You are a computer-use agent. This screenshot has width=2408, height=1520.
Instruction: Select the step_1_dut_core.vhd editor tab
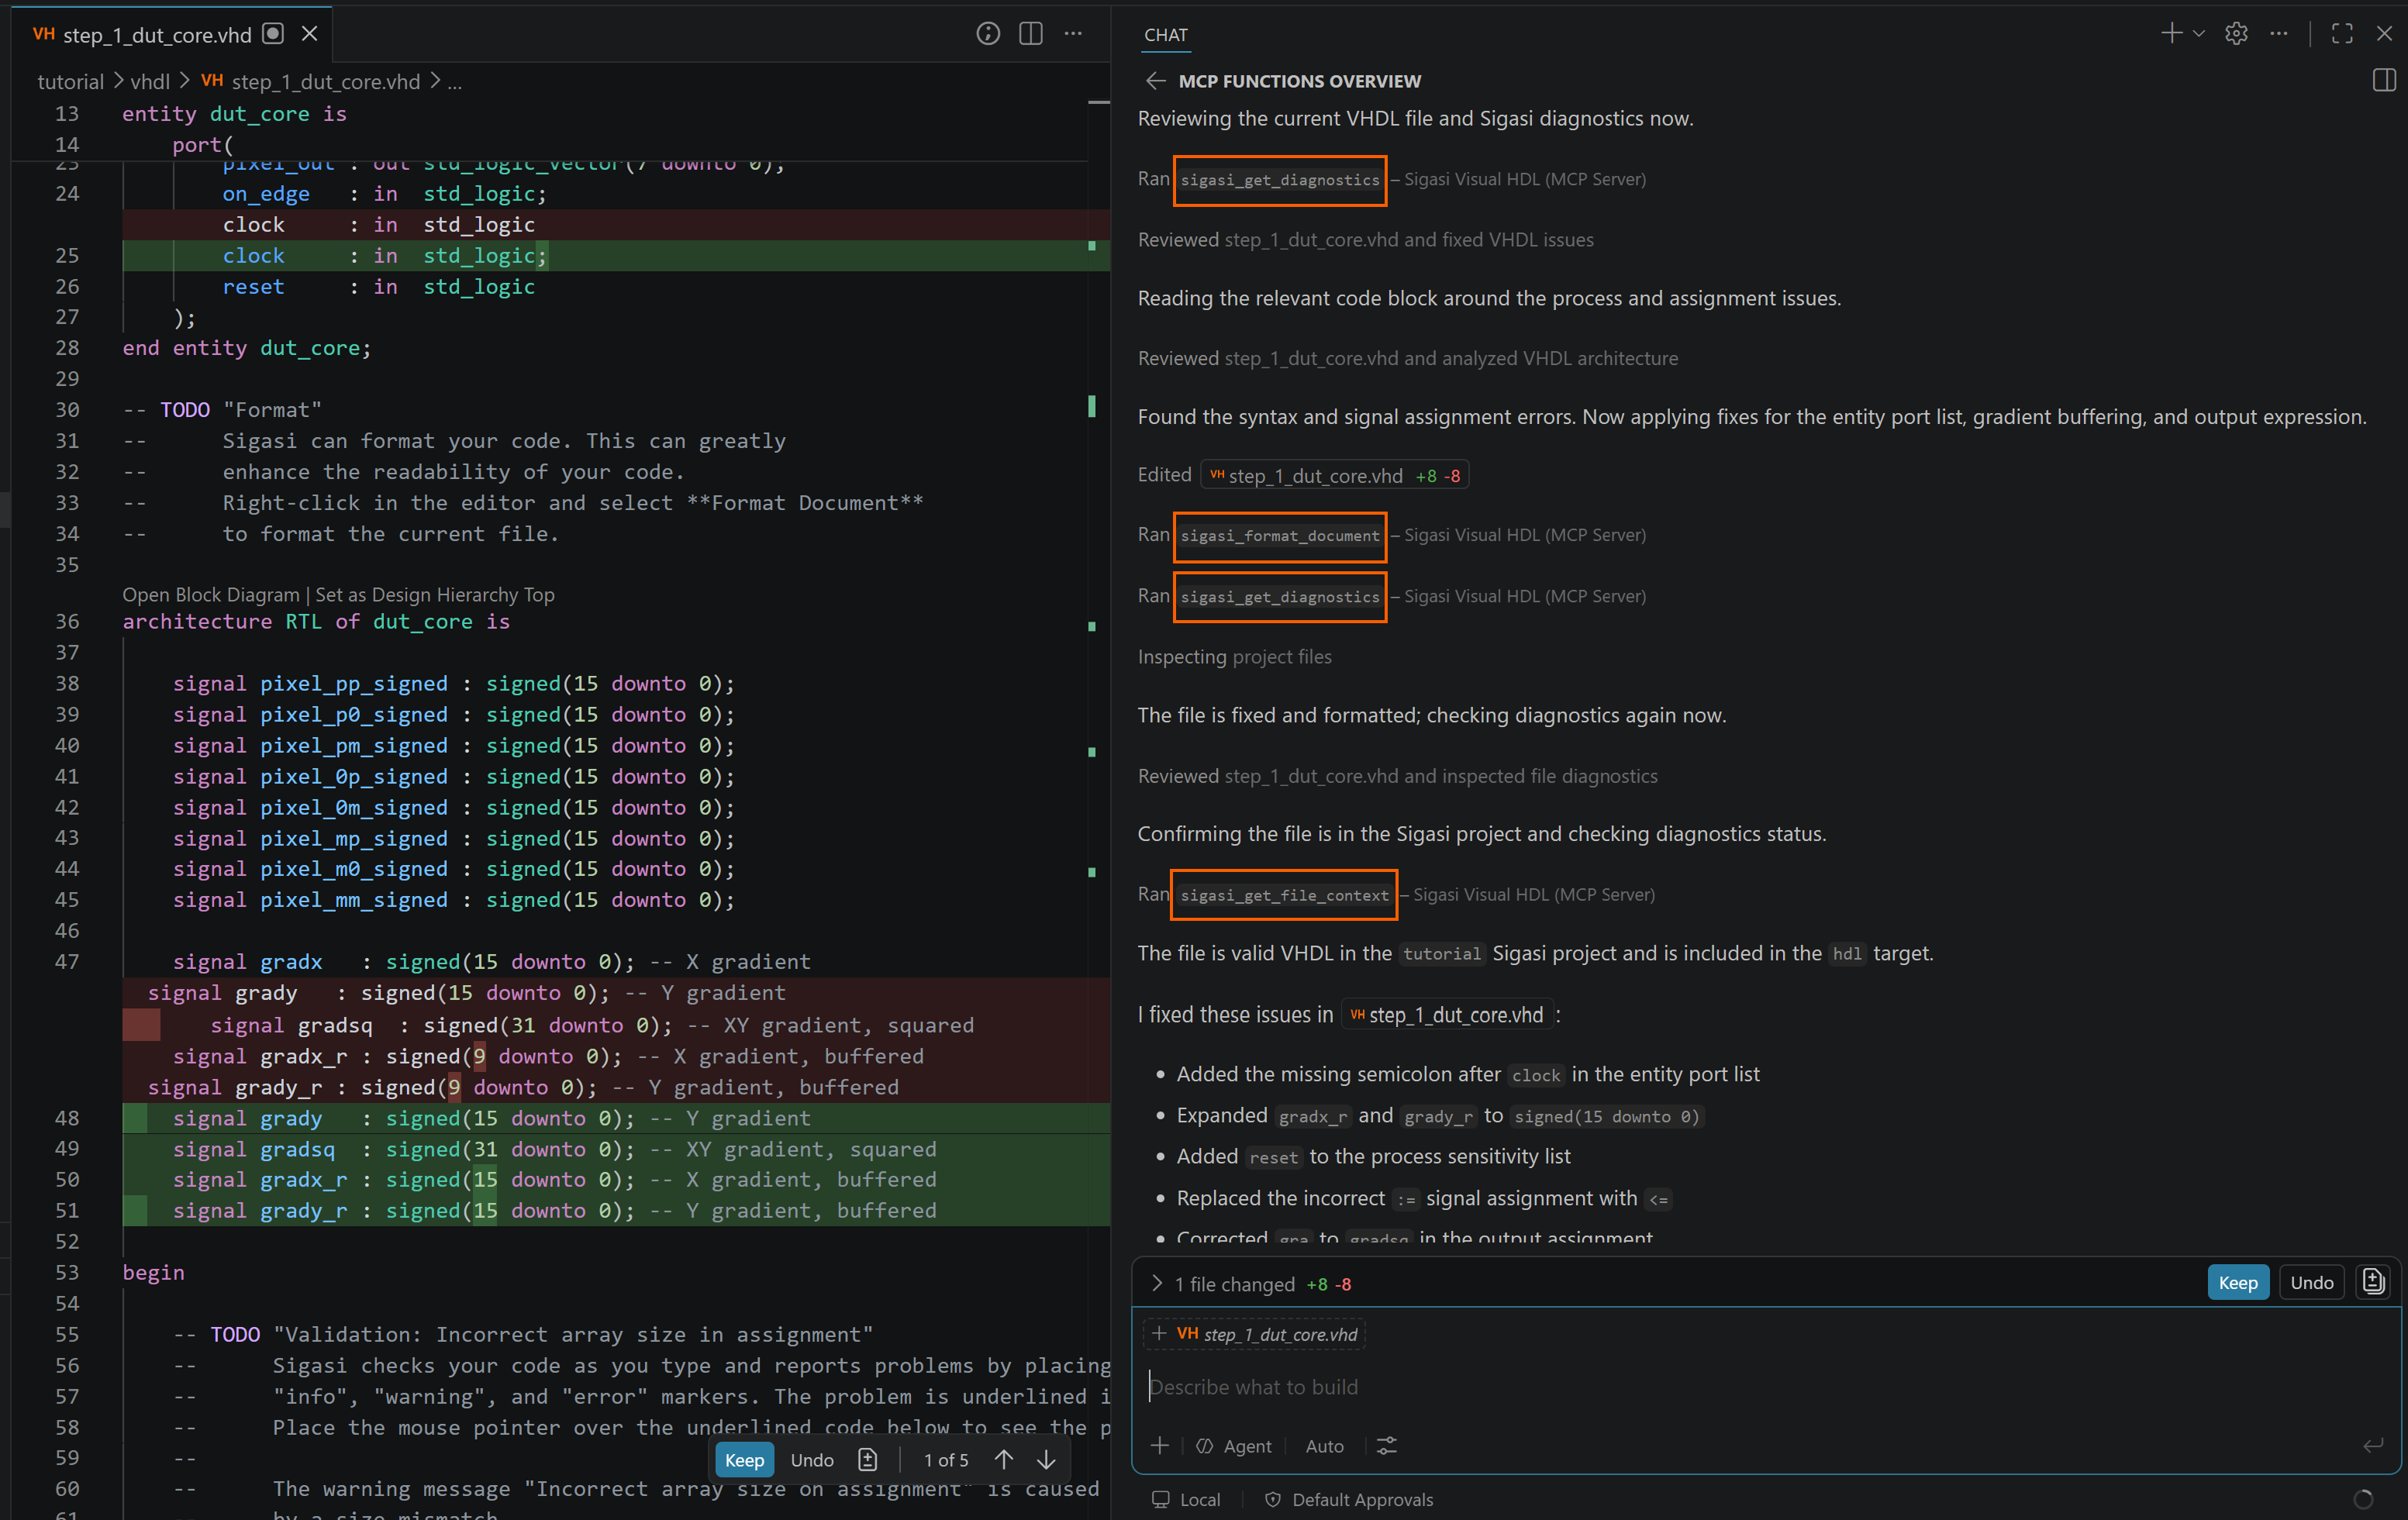[x=158, y=35]
